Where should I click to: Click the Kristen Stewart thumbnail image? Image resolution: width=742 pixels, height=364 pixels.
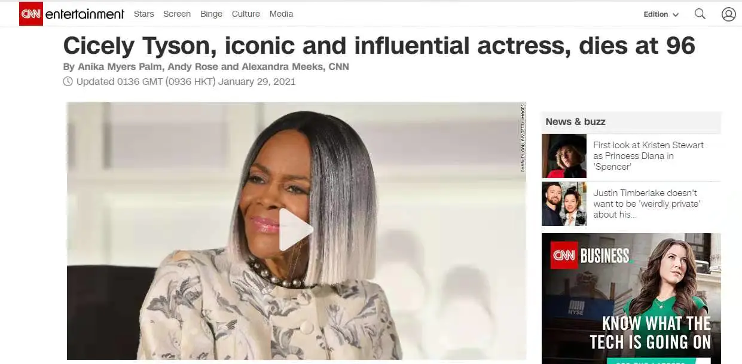click(564, 156)
